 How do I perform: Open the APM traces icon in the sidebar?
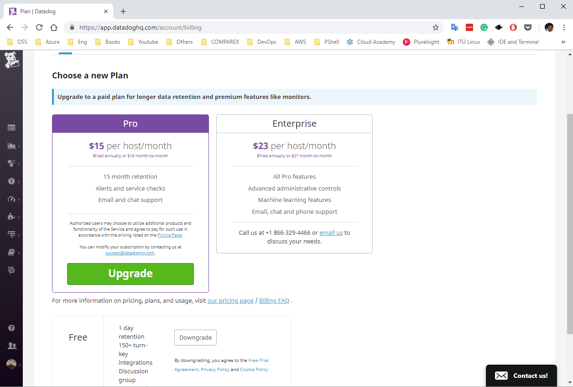click(11, 234)
